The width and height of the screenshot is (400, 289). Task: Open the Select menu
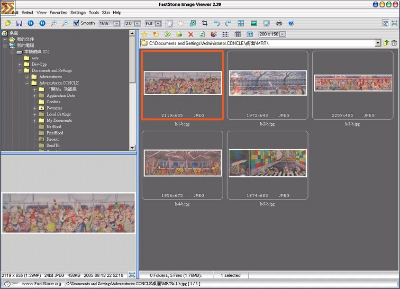[x=28, y=13]
